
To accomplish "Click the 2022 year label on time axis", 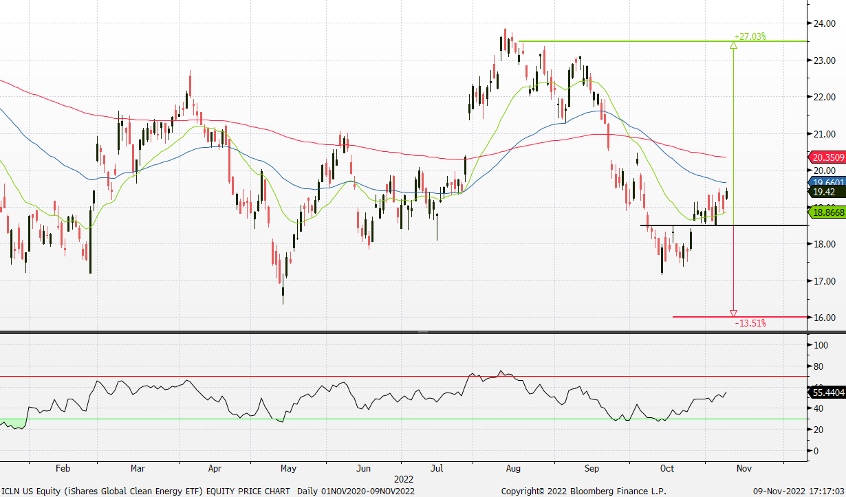I will pyautogui.click(x=403, y=478).
